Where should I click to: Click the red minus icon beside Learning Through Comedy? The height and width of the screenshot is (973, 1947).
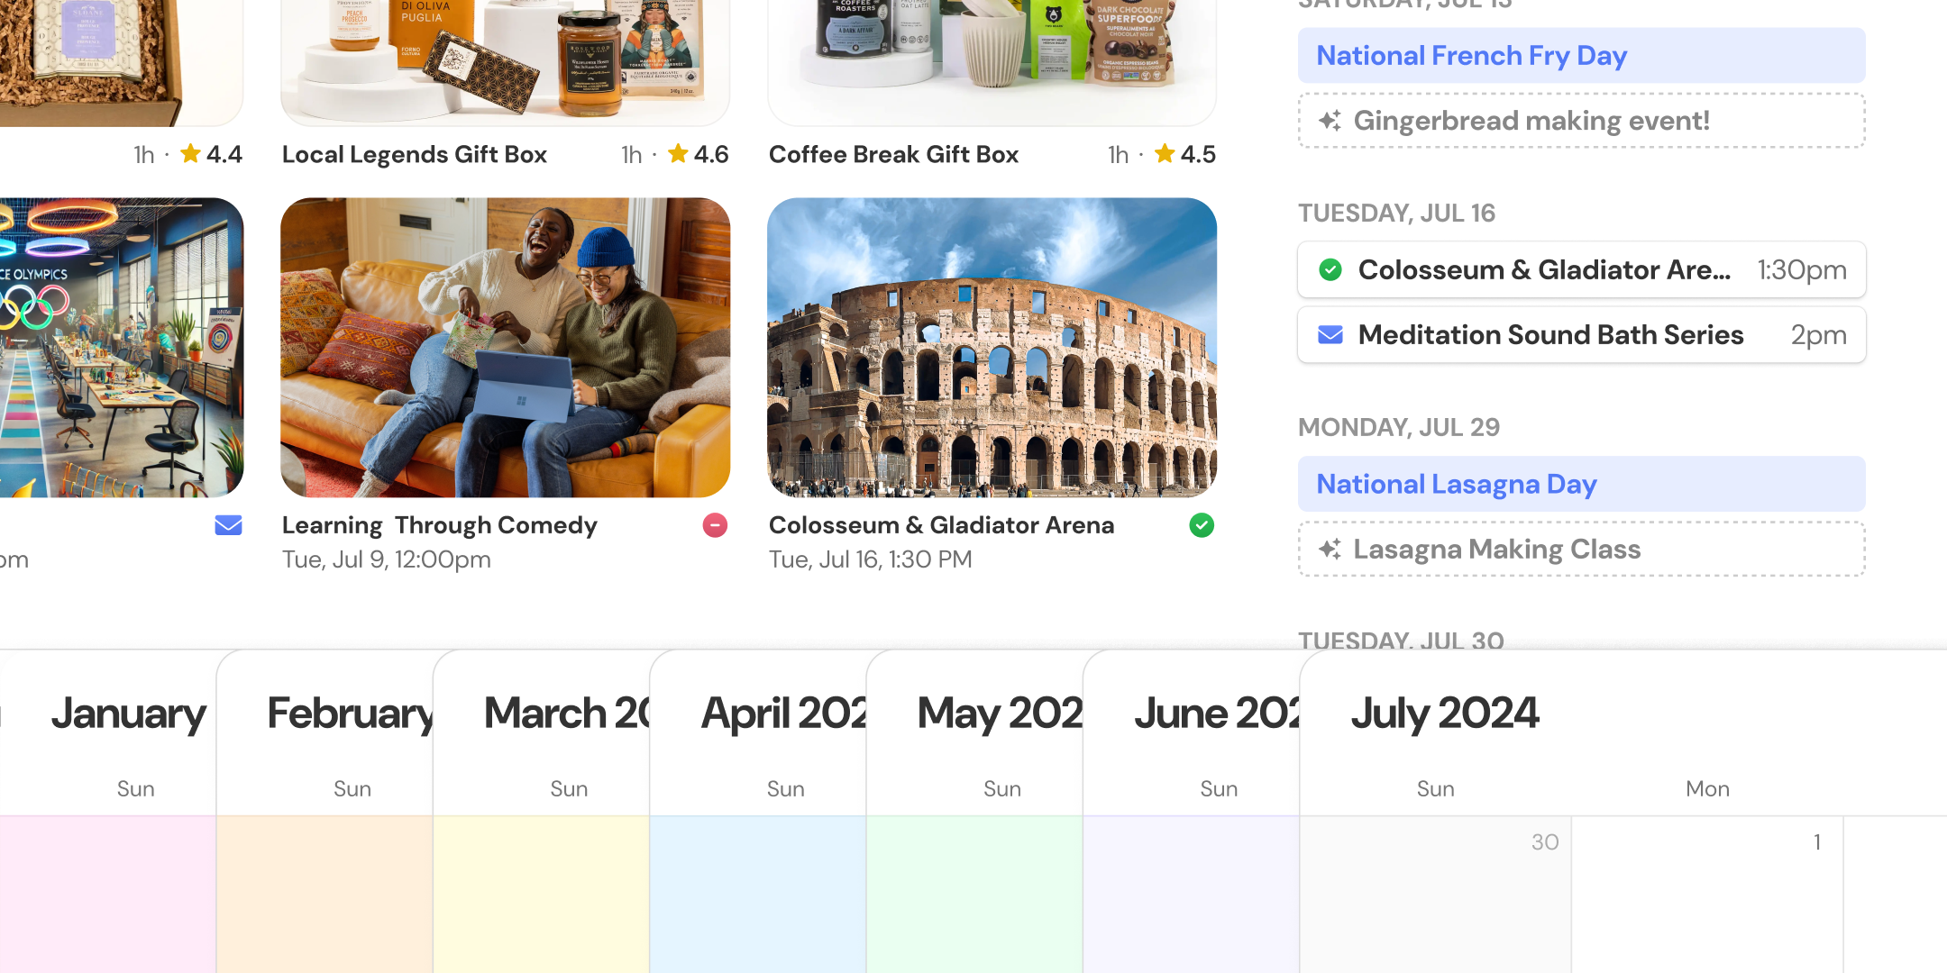(715, 525)
